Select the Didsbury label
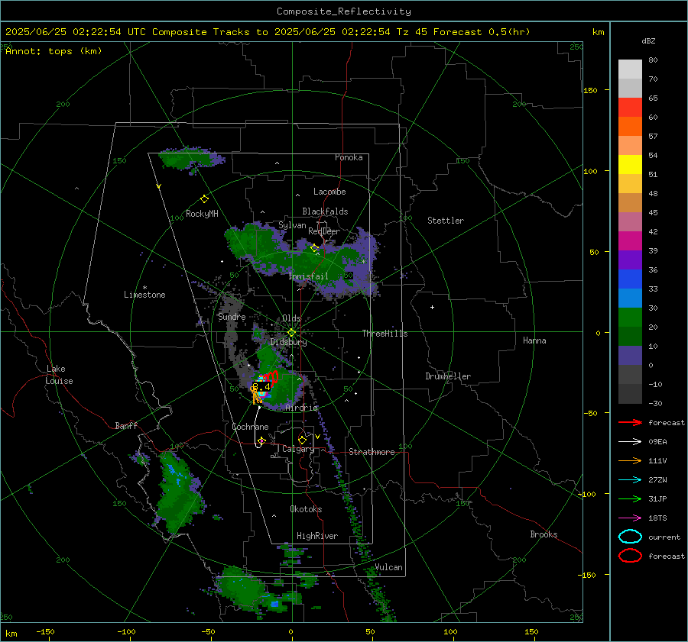688x642 pixels. [x=288, y=342]
